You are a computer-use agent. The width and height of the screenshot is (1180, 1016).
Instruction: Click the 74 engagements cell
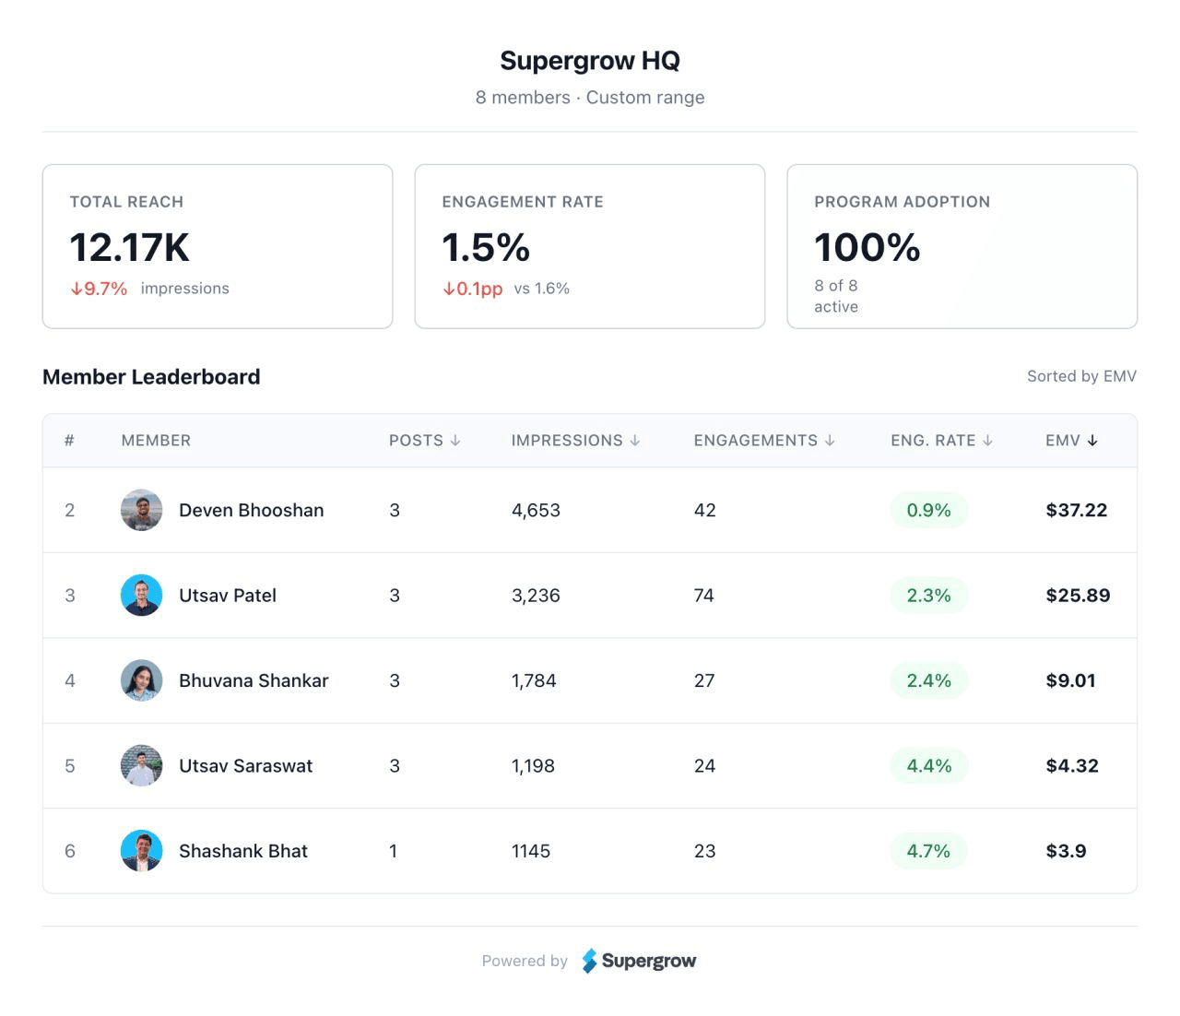coord(704,596)
